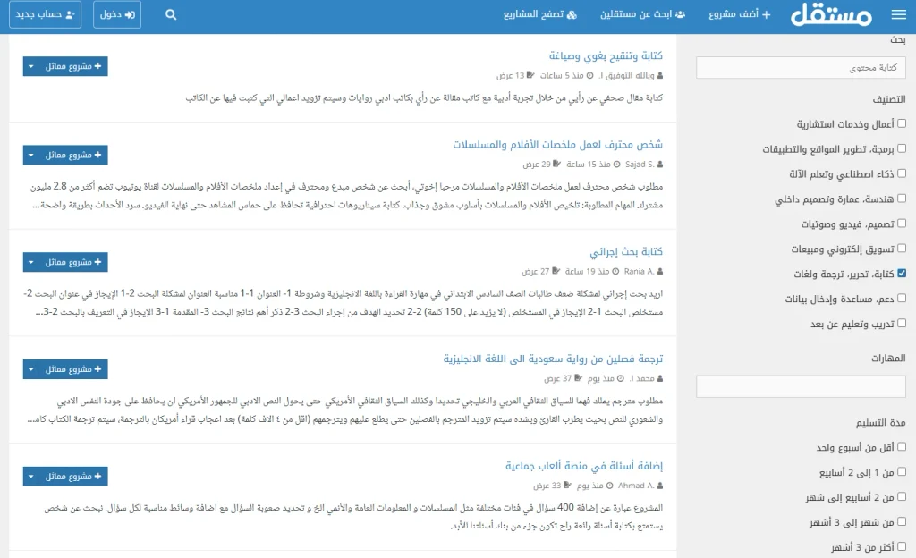Click the 29 عرض bids count
This screenshot has height=558, width=916.
click(537, 164)
